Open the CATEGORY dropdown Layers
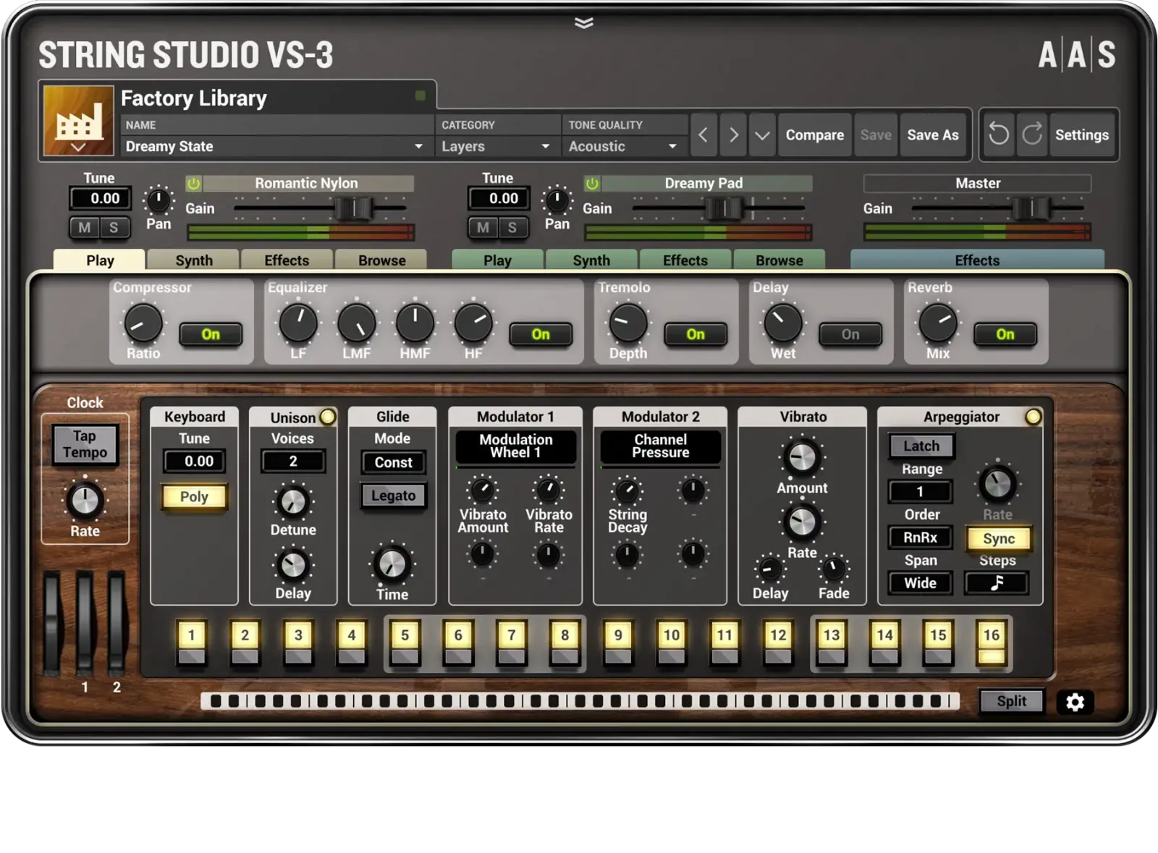1158x853 pixels. pos(496,146)
